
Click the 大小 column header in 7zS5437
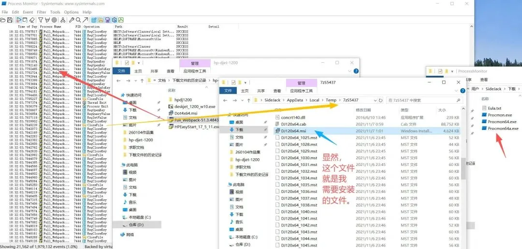(x=441, y=110)
